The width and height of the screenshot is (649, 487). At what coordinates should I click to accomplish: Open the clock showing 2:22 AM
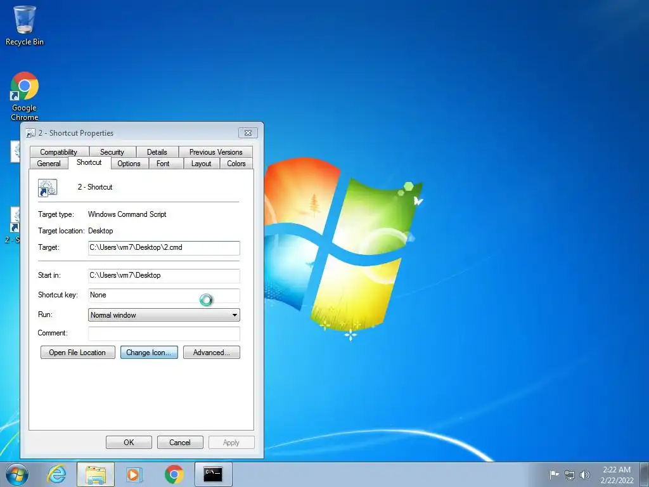point(617,475)
